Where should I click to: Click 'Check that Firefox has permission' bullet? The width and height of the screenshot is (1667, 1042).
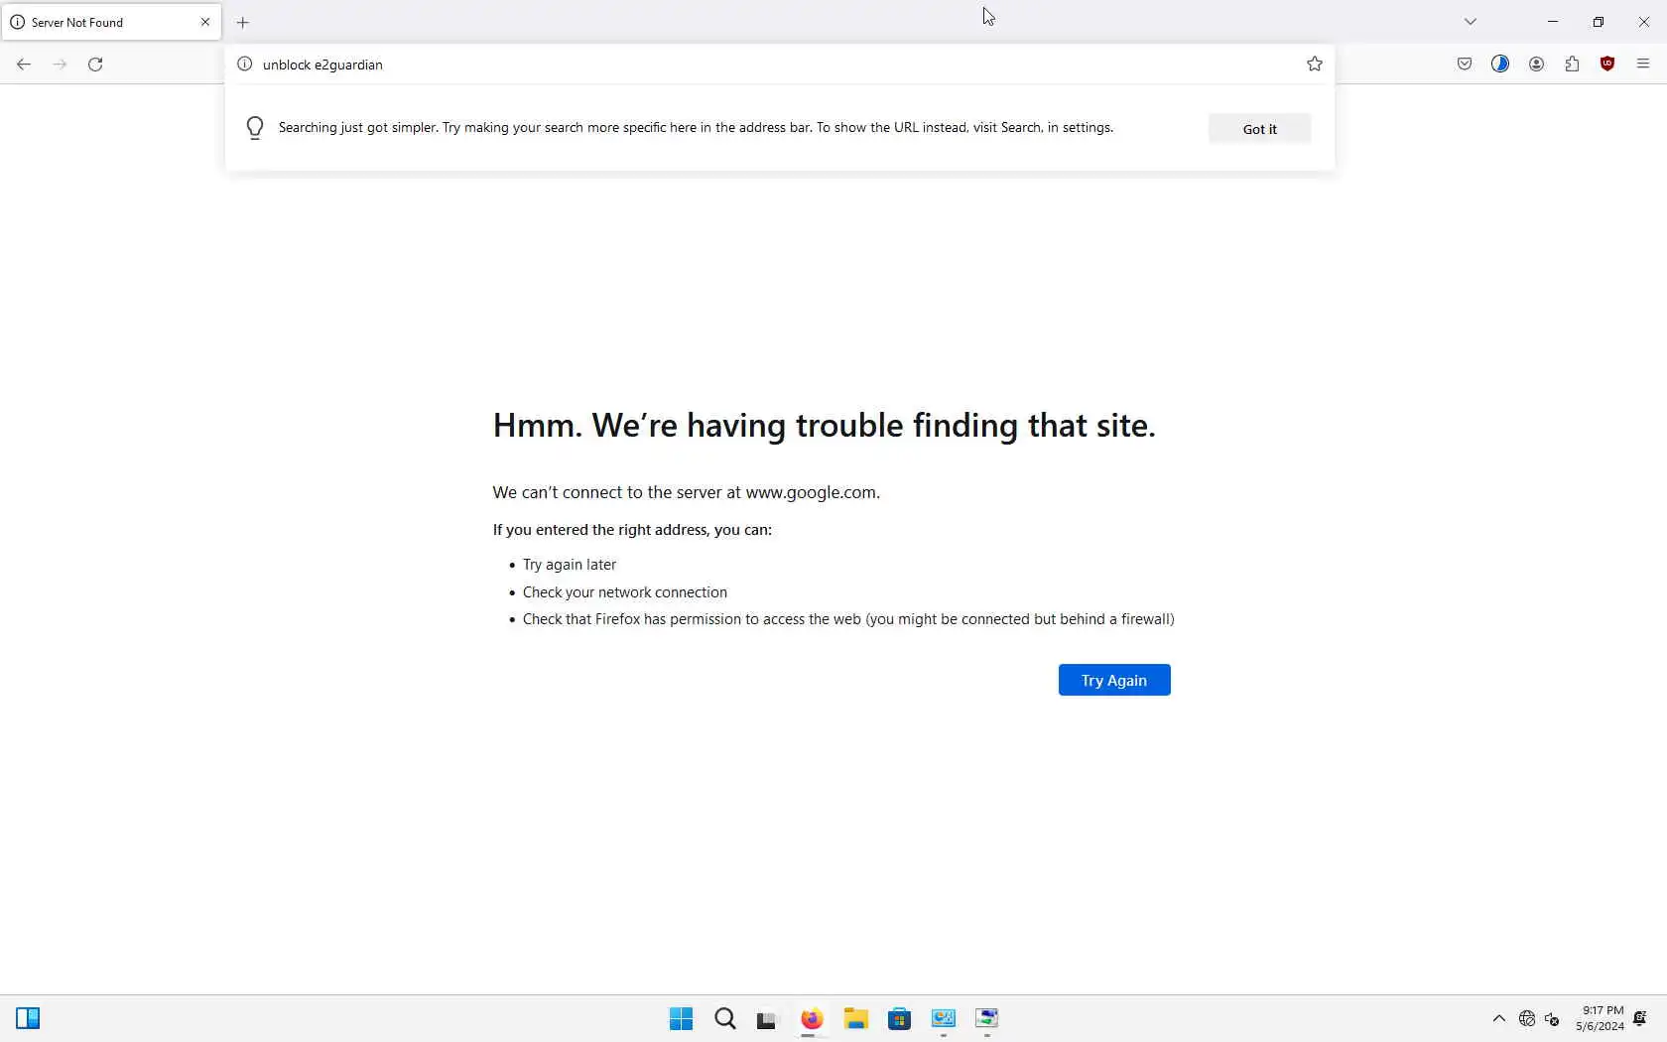coord(848,619)
